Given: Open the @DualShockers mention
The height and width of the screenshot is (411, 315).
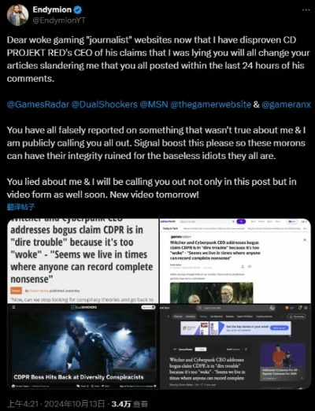Looking at the screenshot, I should point(105,105).
